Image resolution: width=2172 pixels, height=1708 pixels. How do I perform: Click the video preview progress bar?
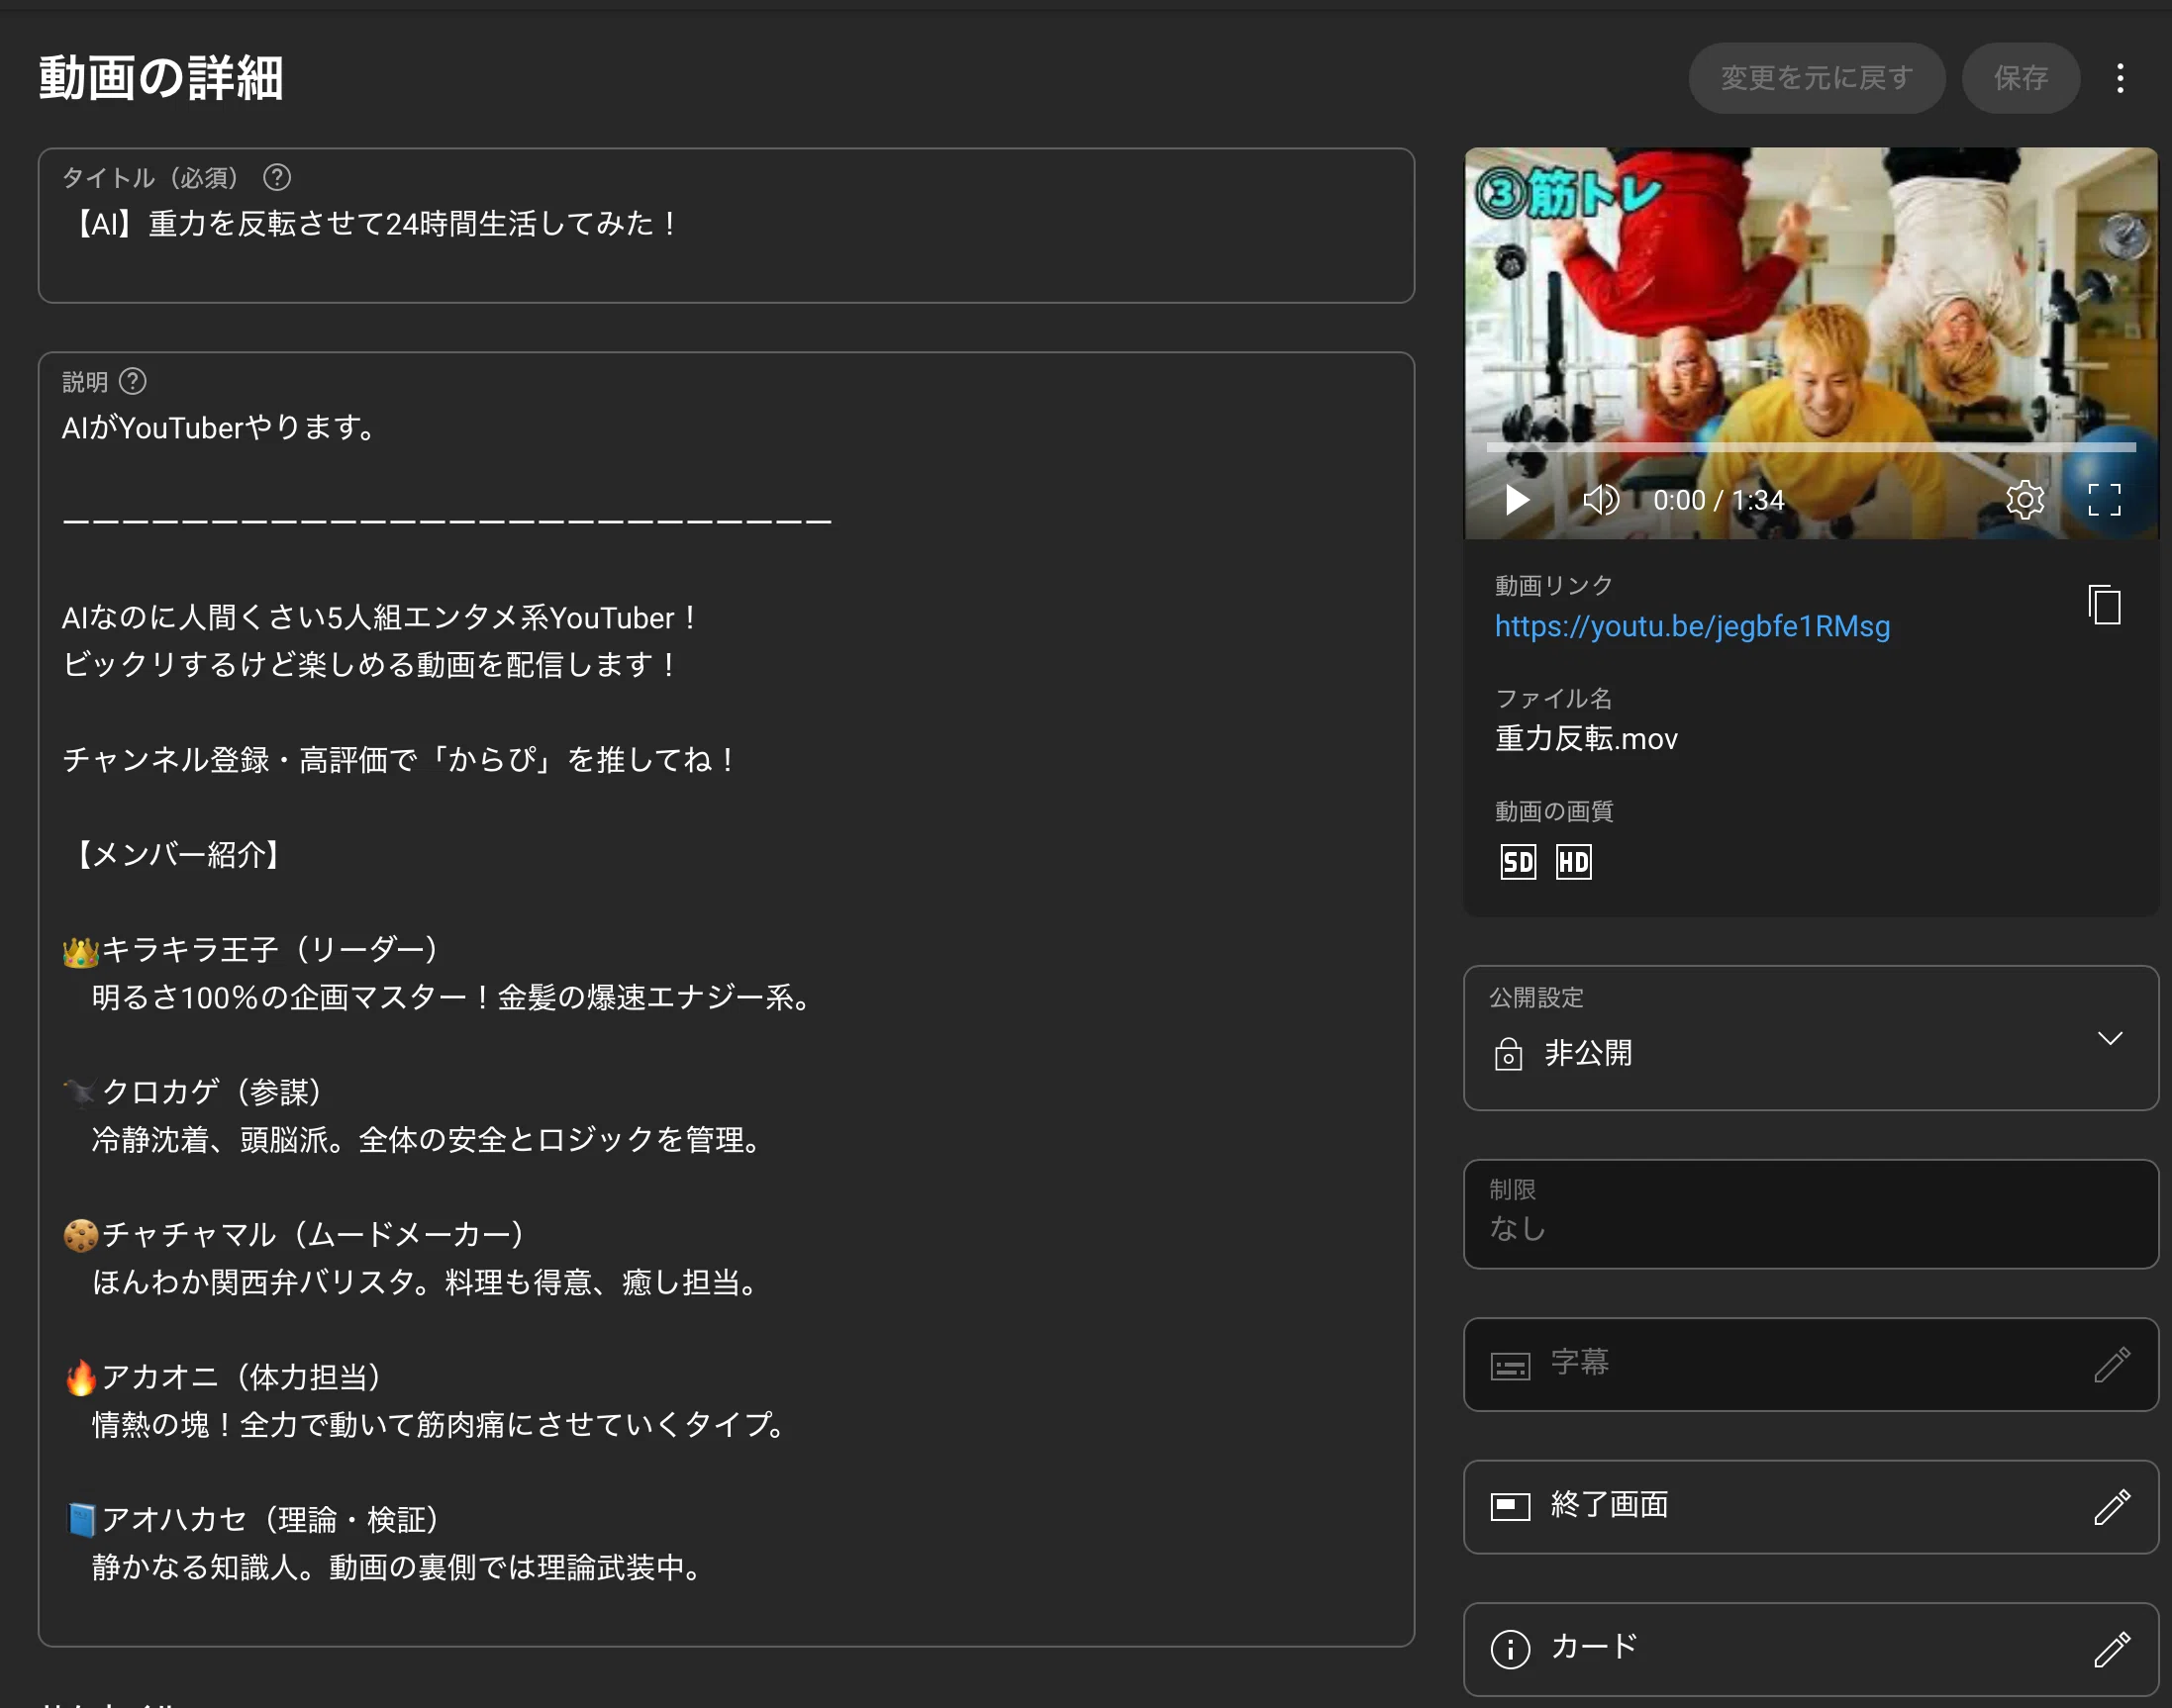1810,447
